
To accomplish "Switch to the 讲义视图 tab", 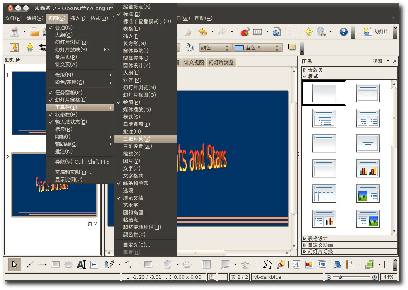I will click(194, 62).
